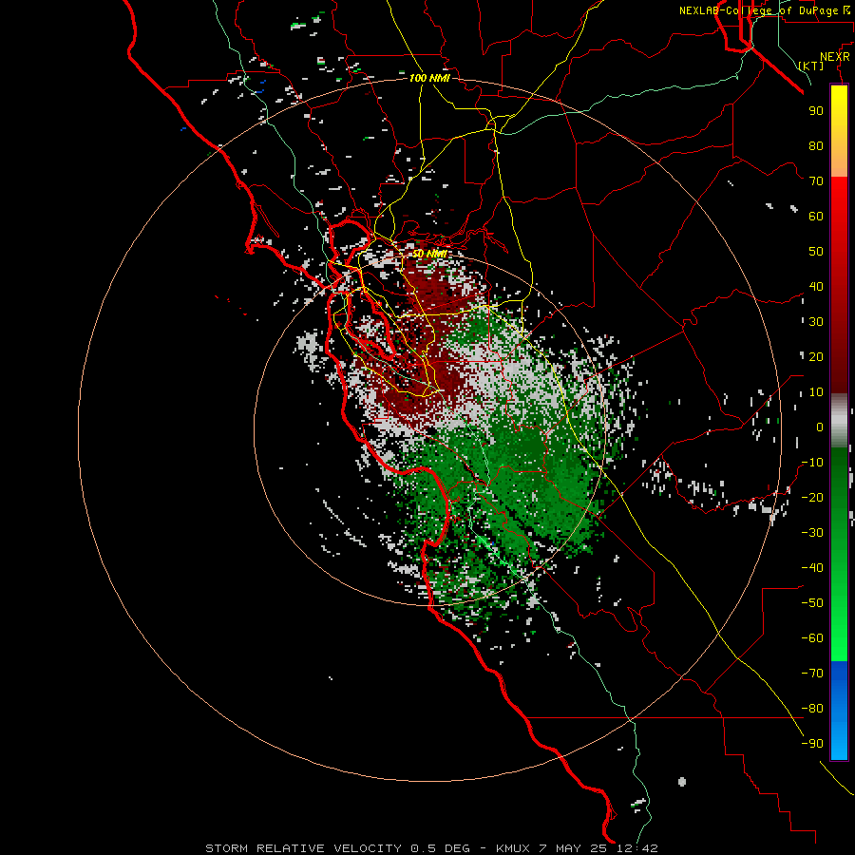Image resolution: width=855 pixels, height=855 pixels.
Task: Click the 30 value on velocity scale
Action: [816, 322]
